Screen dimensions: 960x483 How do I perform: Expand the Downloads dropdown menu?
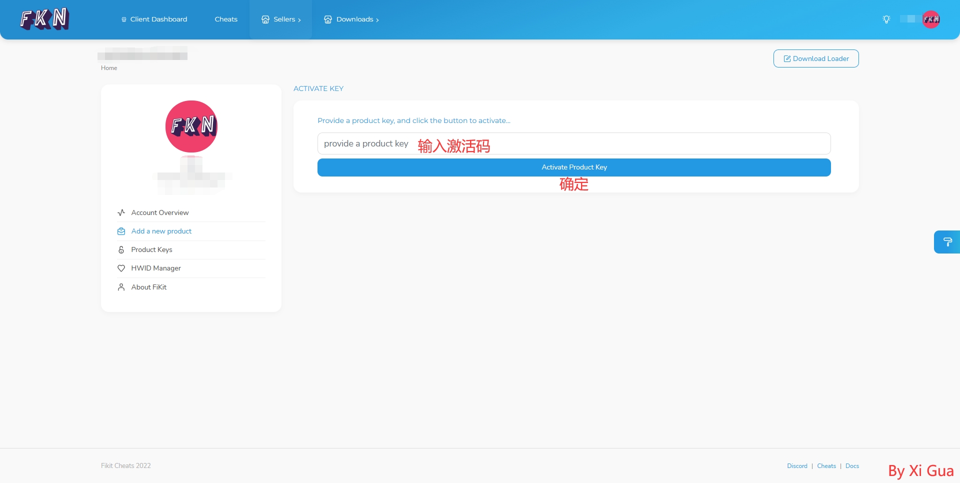(351, 19)
